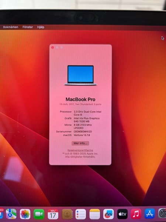This screenshot has width=166, height=222.
Task: Select the serial number C02WG83WHV2D
Action: point(83,131)
